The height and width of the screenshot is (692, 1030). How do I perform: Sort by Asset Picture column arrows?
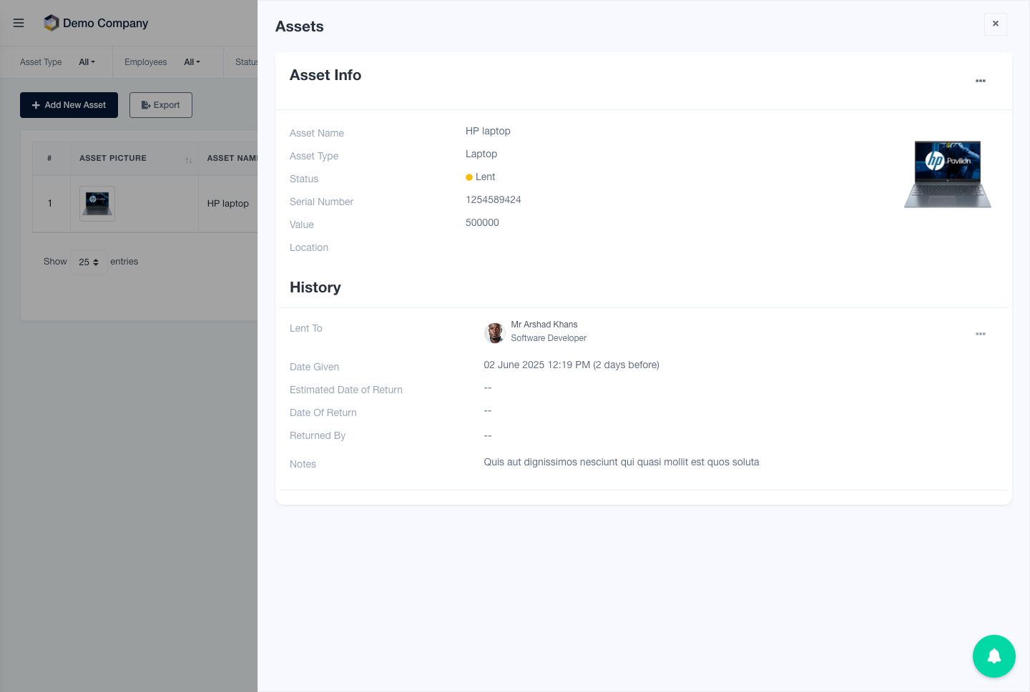coord(189,159)
